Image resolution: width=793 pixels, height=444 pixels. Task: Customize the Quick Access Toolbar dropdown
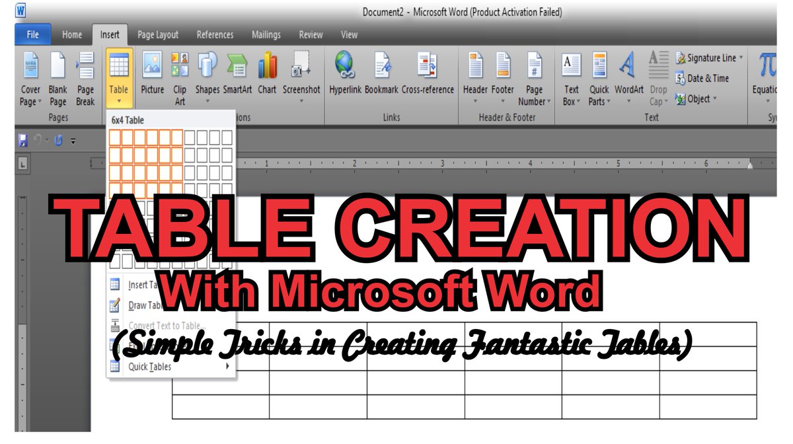[x=73, y=141]
